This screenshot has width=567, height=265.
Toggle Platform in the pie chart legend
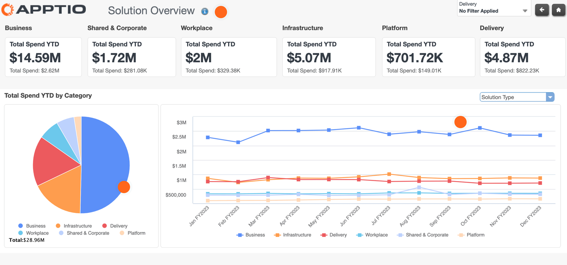point(133,233)
